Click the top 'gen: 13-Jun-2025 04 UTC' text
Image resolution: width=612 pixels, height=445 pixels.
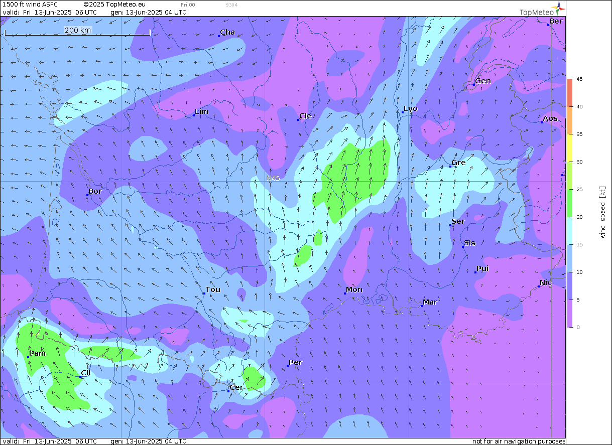coord(149,12)
